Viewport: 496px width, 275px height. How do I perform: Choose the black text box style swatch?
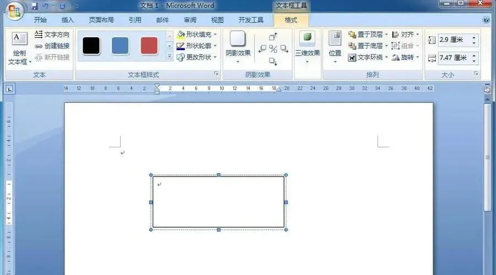[x=91, y=46]
